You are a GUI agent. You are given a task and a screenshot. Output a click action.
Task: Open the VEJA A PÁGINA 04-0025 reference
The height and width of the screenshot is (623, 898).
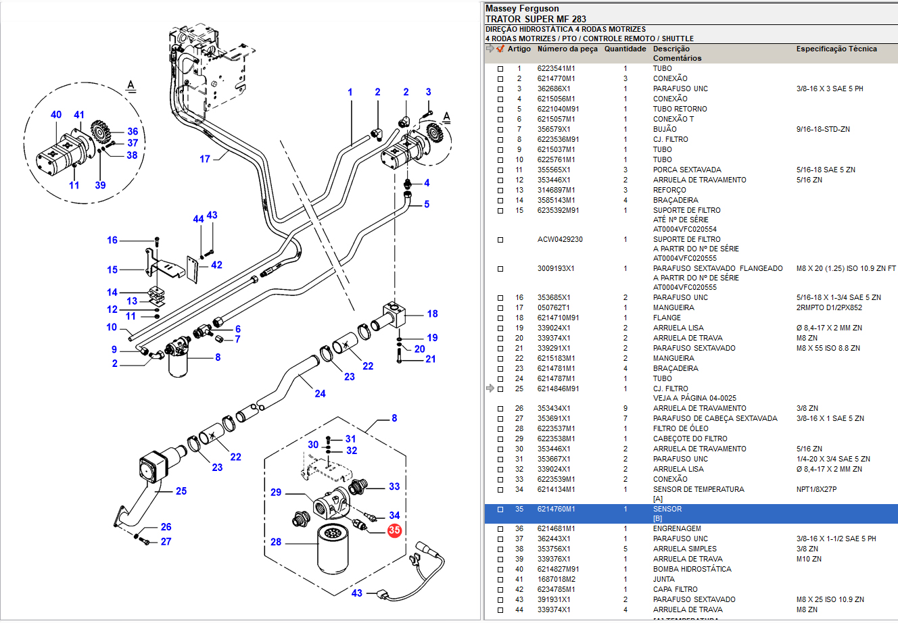pos(694,398)
